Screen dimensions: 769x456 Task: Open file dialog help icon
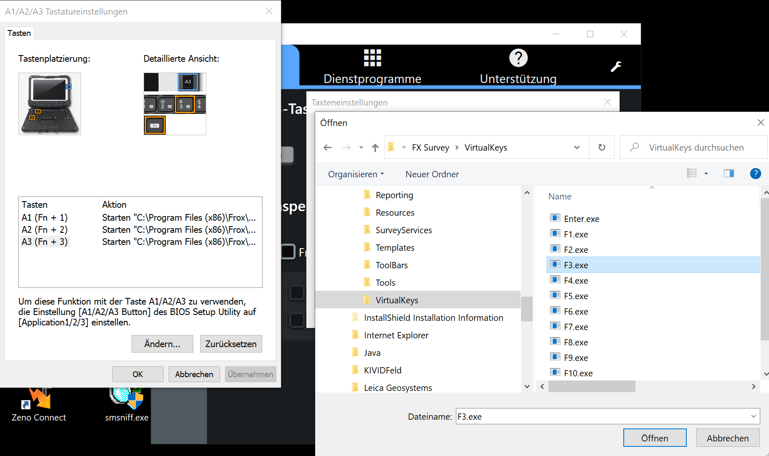coord(755,174)
